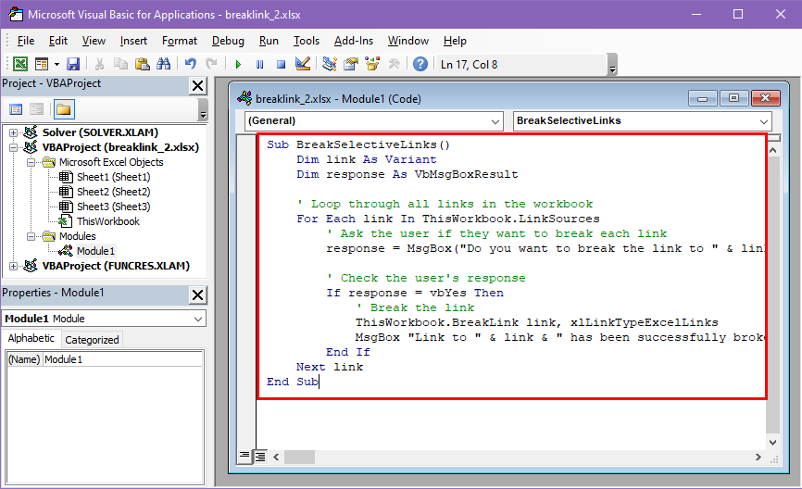
Task: Click the horizontal scrollbar thumb in code window
Action: 300,457
